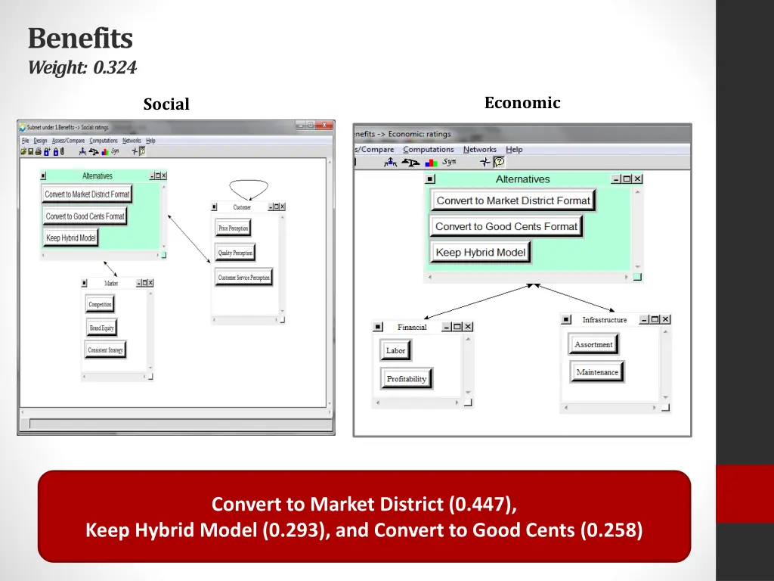Click the colored bar chart icon in Economic toolbar

pyautogui.click(x=431, y=163)
